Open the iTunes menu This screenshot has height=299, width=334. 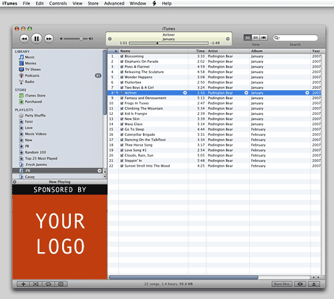10,3
